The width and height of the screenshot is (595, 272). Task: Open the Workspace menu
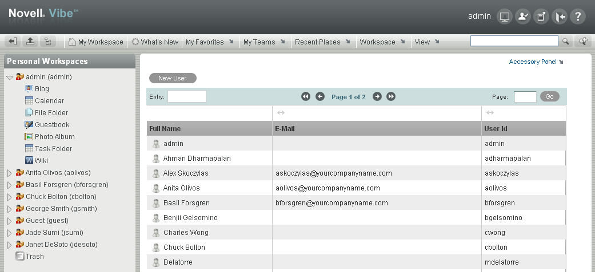382,42
